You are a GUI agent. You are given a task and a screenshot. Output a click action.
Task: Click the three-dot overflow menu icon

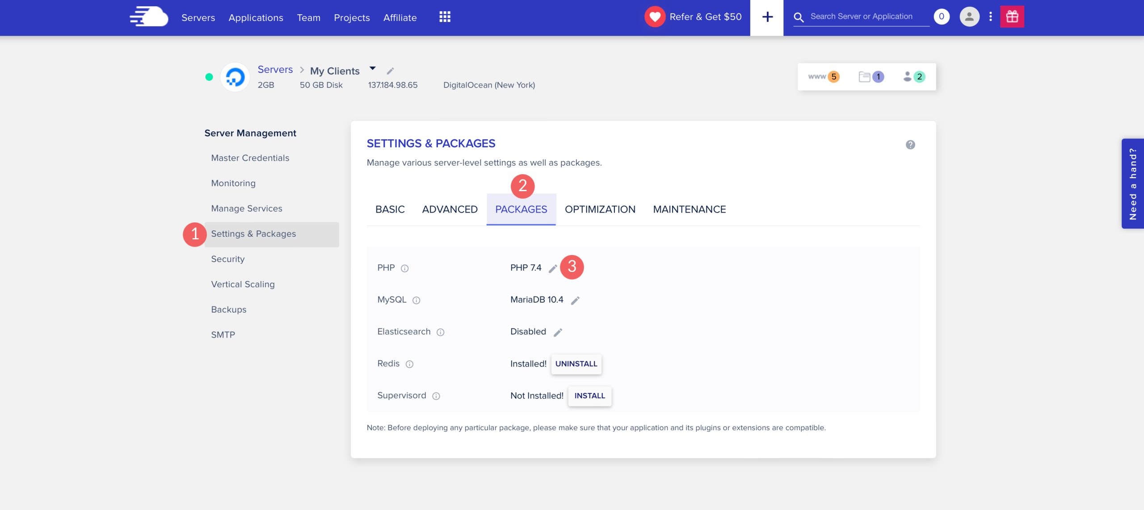990,17
